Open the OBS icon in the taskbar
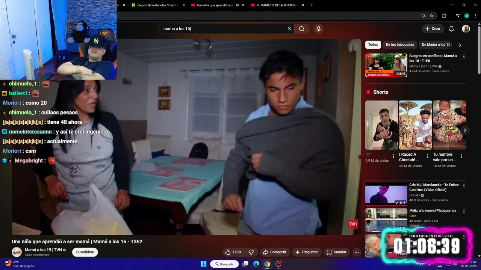Viewport: 481px width, 270px height. [x=278, y=264]
